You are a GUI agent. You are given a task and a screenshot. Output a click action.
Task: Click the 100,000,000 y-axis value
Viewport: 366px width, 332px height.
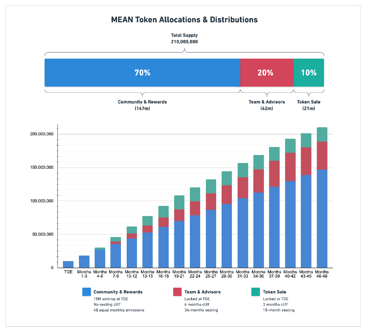(42, 201)
